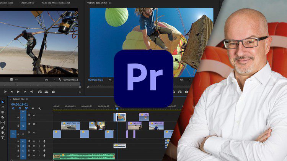This screenshot has height=161, width=287.
Task: Toggle Linked Selection in timeline header
Action: click(26, 108)
